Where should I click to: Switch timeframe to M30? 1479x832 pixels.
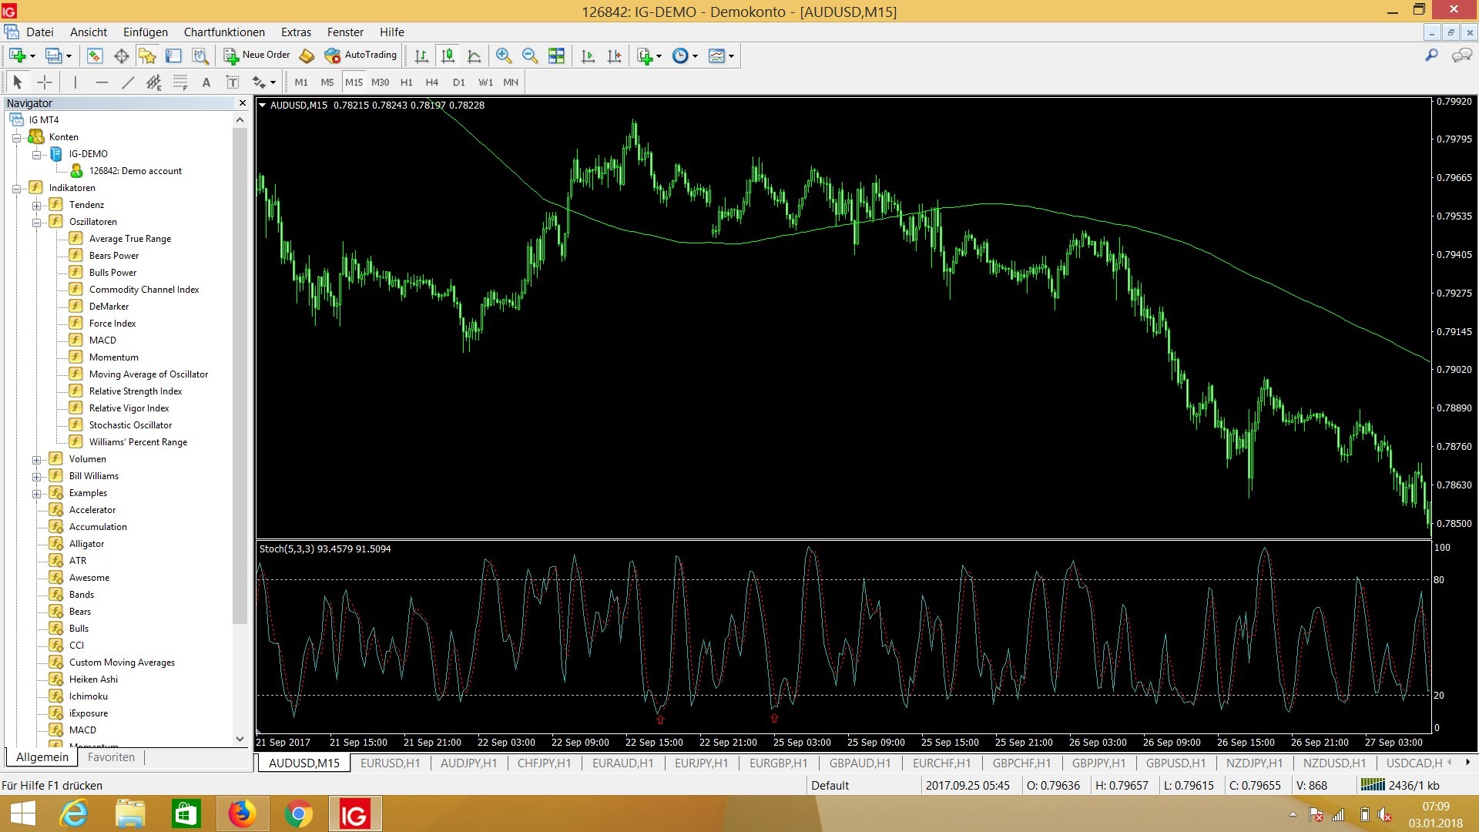(380, 82)
